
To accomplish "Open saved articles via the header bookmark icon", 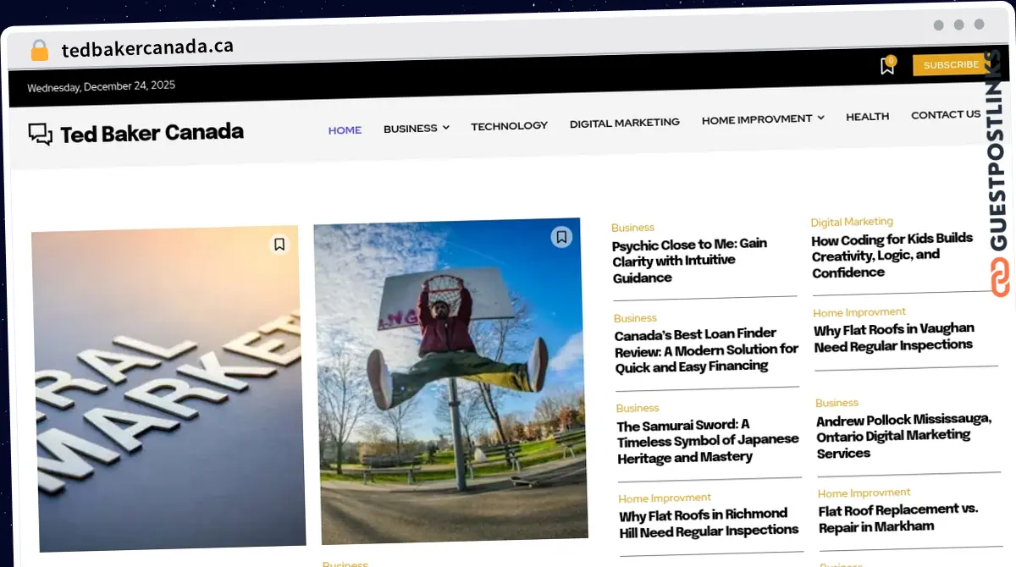I will tap(886, 66).
